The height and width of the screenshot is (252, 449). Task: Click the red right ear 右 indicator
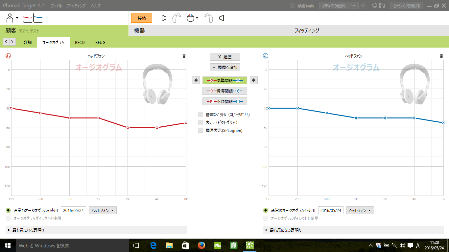tap(8, 56)
